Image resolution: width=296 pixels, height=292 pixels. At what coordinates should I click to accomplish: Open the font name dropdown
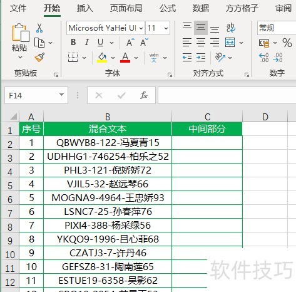point(141,28)
